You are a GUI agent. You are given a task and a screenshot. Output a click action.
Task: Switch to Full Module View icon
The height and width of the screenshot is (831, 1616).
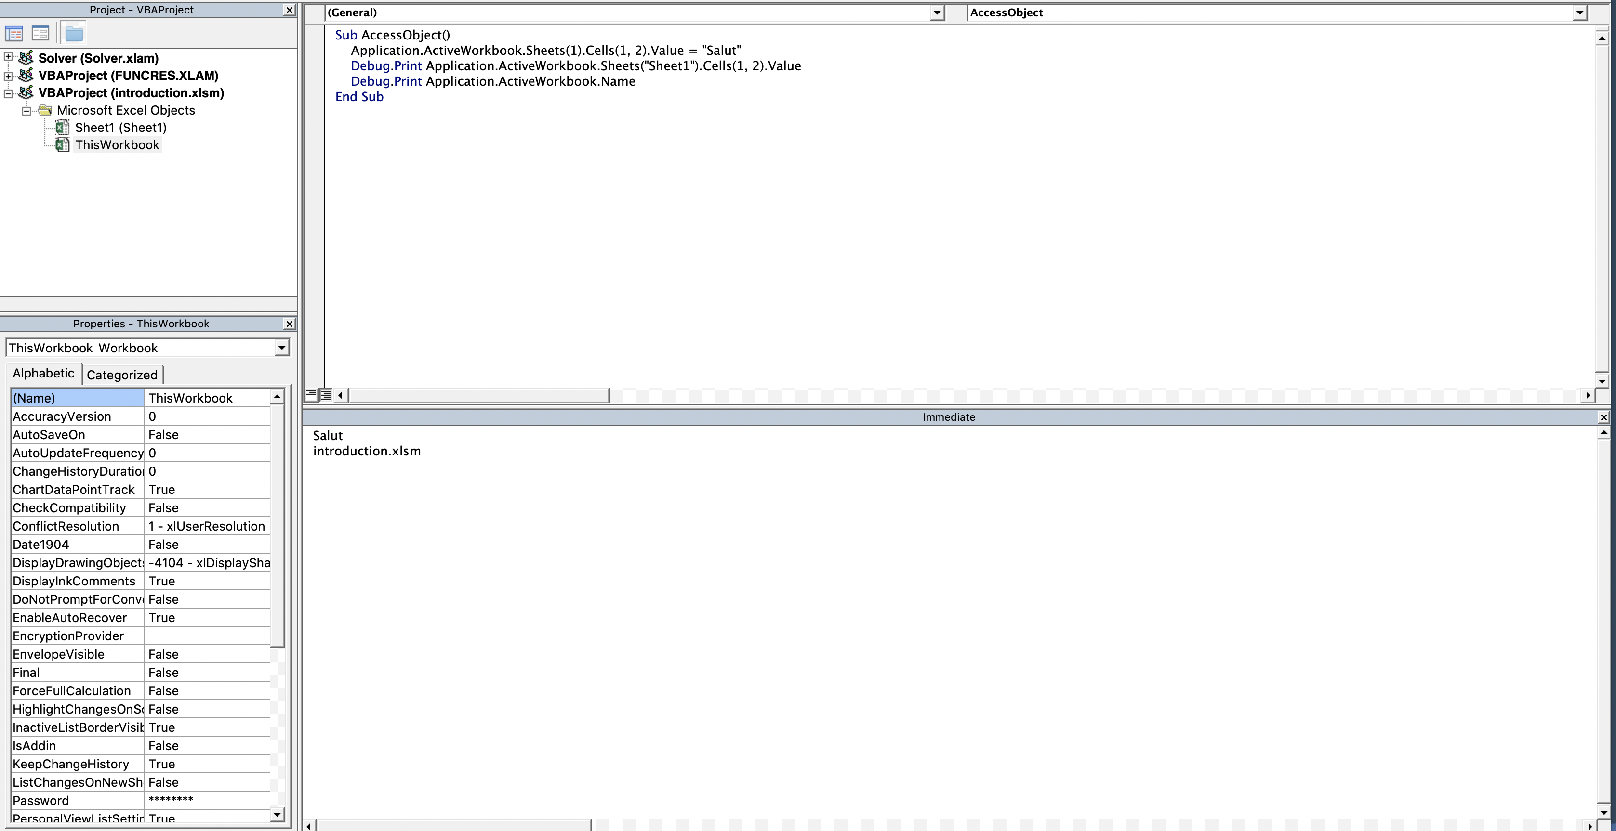click(326, 394)
